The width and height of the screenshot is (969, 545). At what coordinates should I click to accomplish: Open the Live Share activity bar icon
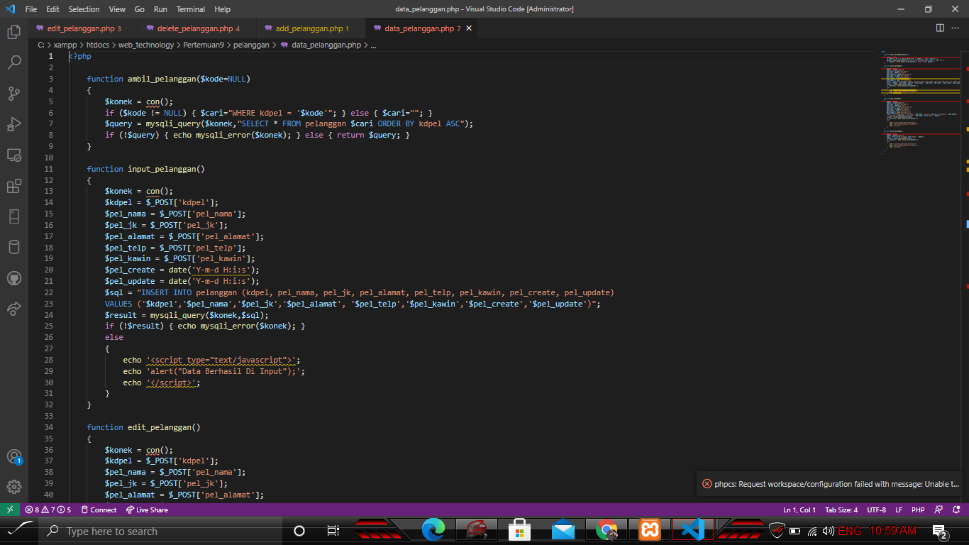pyautogui.click(x=13, y=309)
